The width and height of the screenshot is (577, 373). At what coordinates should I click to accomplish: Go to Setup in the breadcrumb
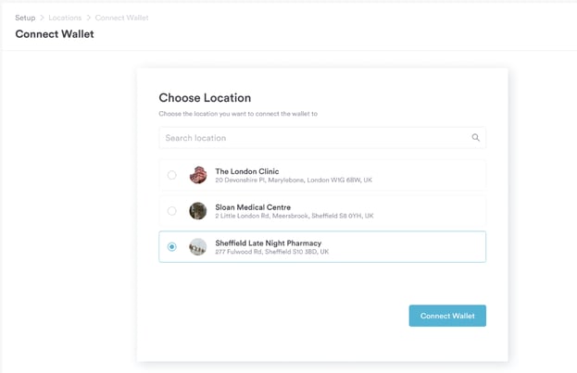(x=25, y=18)
